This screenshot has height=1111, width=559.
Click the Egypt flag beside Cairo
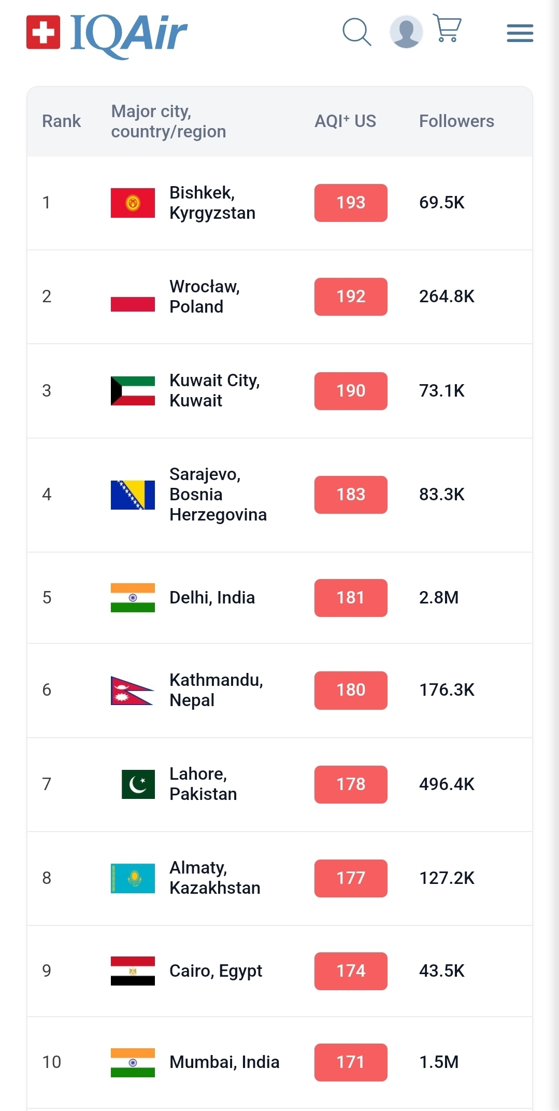point(133,971)
